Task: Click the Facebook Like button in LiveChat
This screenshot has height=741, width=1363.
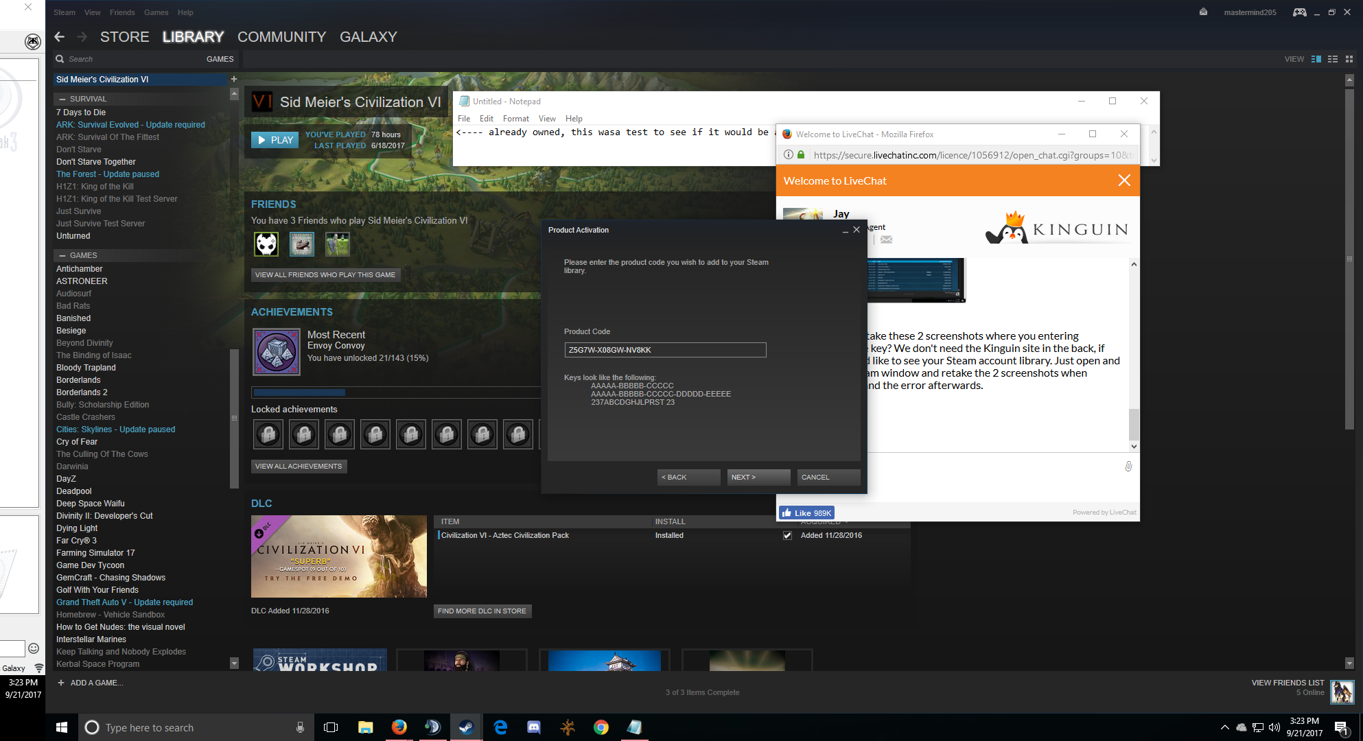Action: (806, 513)
